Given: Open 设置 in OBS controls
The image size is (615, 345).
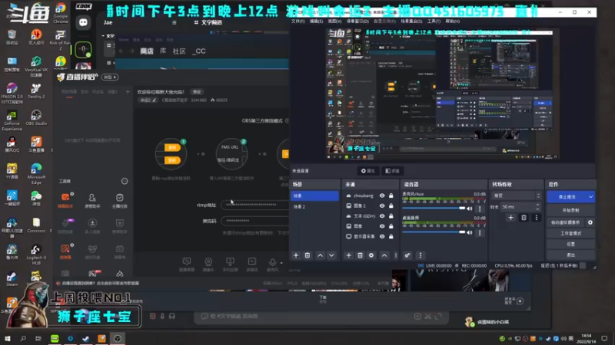Looking at the screenshot, I should [x=570, y=244].
